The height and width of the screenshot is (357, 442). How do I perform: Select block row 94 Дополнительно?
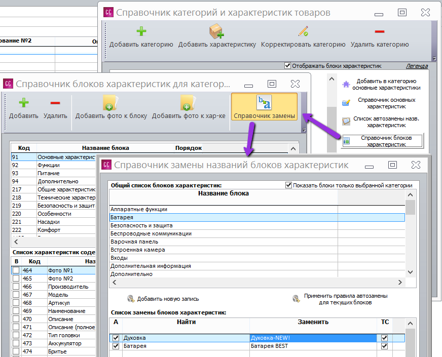coord(53,181)
